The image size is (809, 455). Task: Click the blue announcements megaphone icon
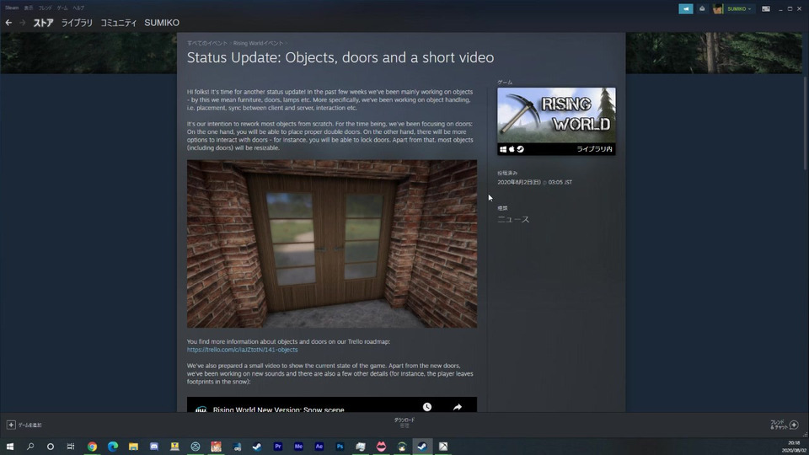(686, 8)
